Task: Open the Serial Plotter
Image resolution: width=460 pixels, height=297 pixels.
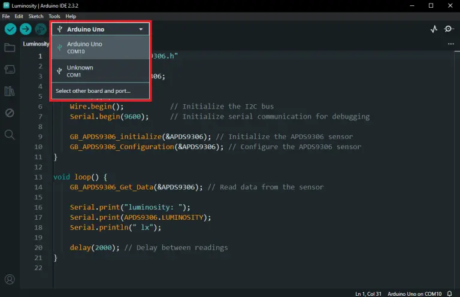Action: pos(434,29)
